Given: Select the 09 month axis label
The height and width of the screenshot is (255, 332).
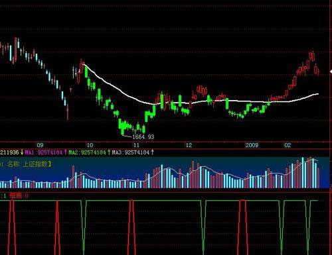Looking at the screenshot, I should pyautogui.click(x=40, y=145).
